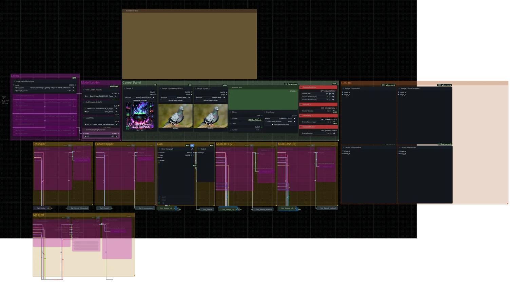Collapse the Image X Upscaled node dot

[x=343, y=88]
